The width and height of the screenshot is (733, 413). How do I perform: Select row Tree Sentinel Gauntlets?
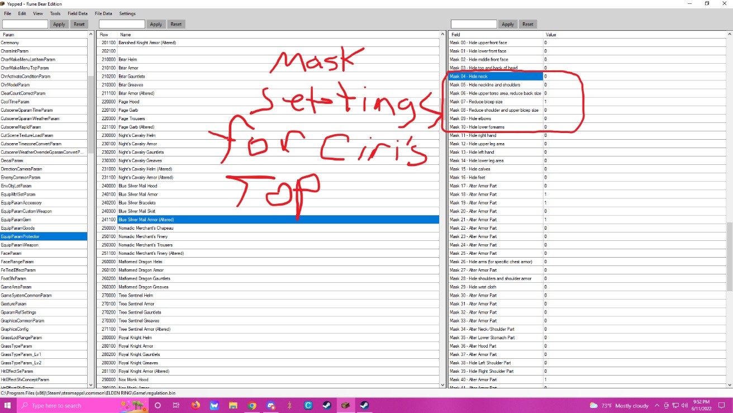[268, 312]
